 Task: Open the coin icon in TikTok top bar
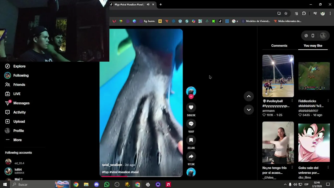(x=306, y=36)
